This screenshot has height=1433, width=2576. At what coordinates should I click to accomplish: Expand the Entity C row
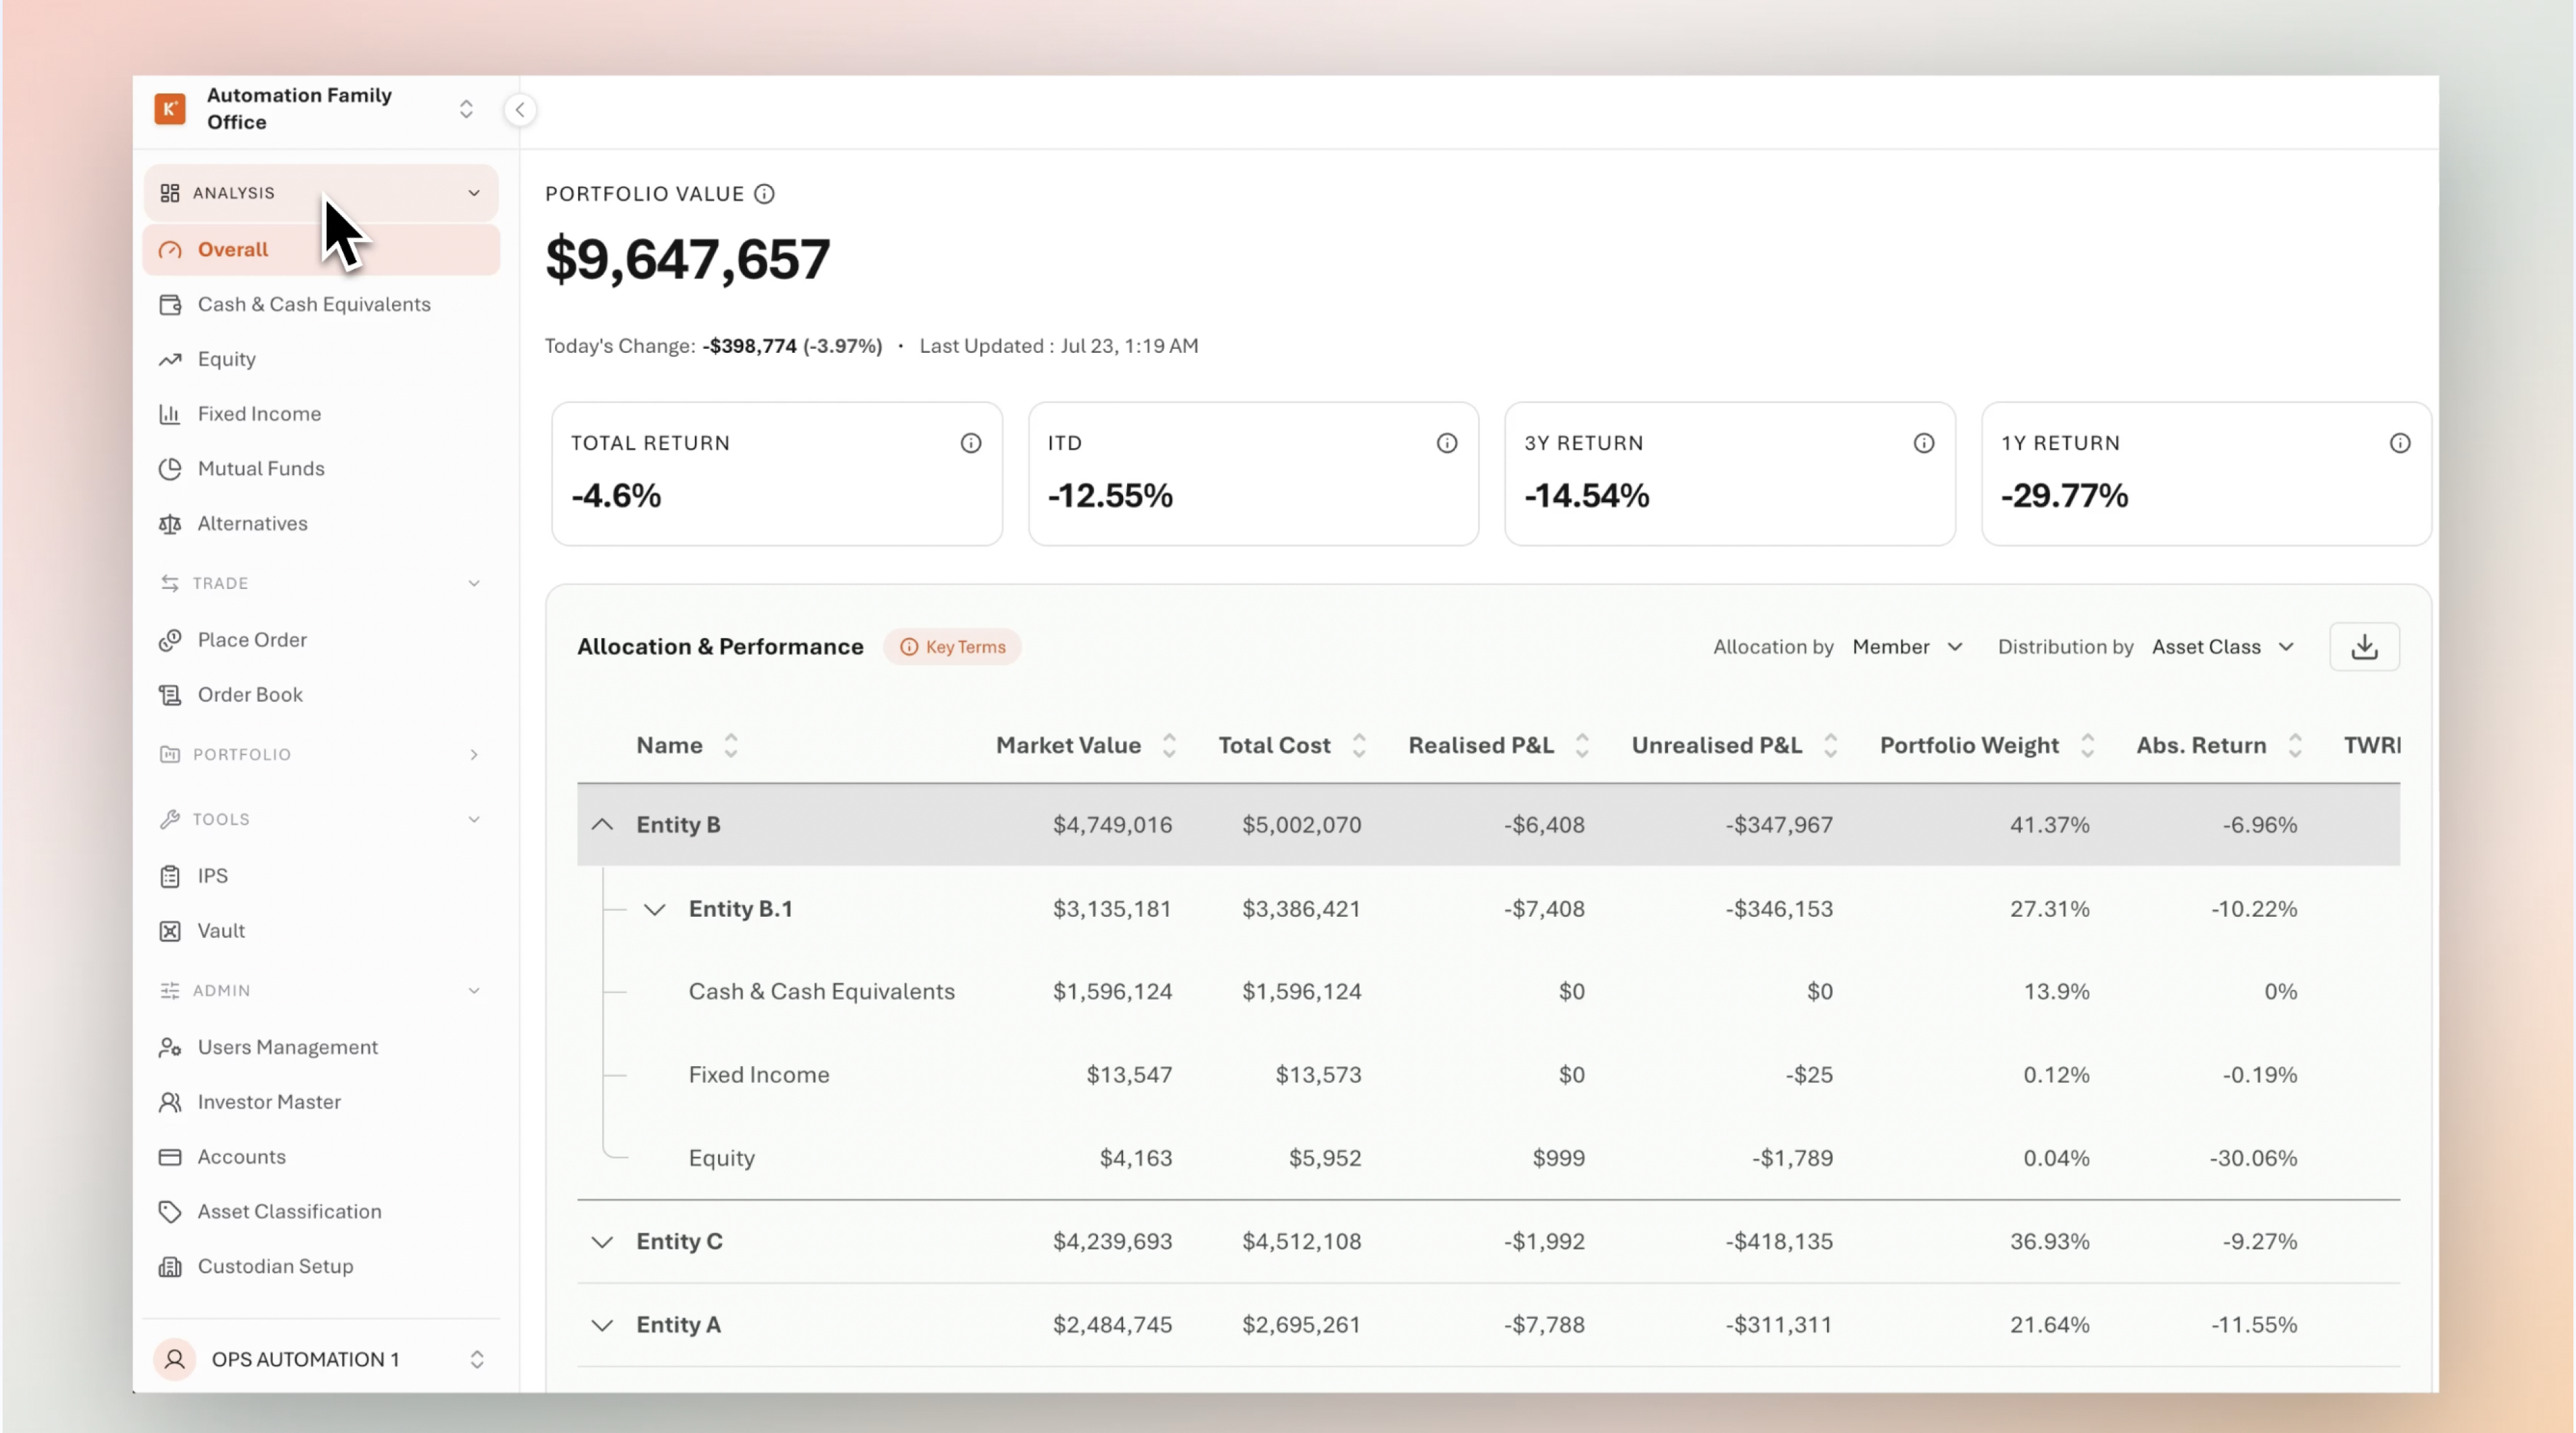602,1242
